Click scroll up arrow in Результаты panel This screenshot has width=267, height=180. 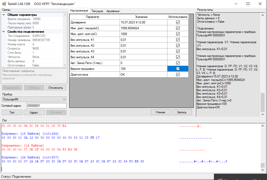click(263, 15)
